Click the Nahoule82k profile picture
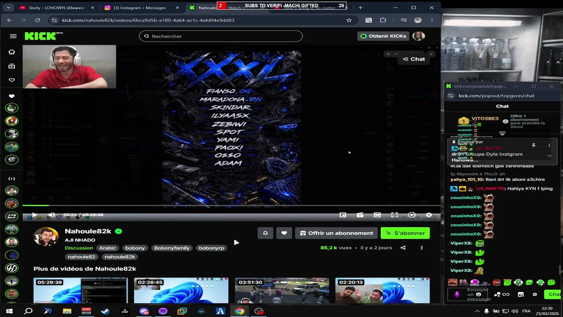 pyautogui.click(x=46, y=237)
